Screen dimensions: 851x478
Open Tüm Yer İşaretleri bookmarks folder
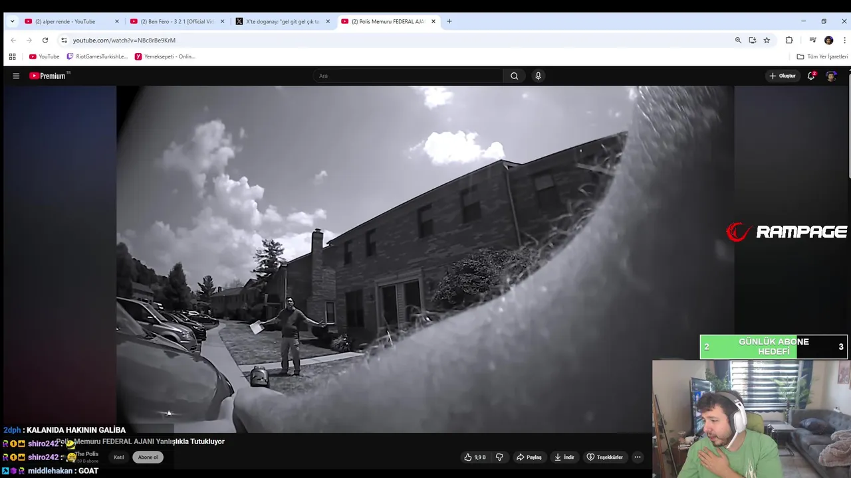pos(822,56)
